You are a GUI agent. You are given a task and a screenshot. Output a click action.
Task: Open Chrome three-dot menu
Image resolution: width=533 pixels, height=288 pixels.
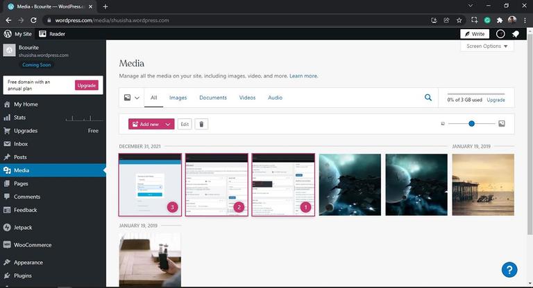point(525,20)
